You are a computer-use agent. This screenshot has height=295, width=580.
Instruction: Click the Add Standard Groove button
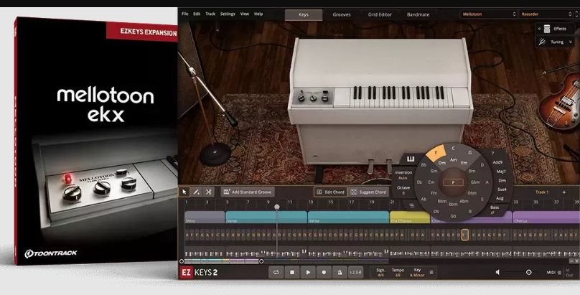[248, 192]
